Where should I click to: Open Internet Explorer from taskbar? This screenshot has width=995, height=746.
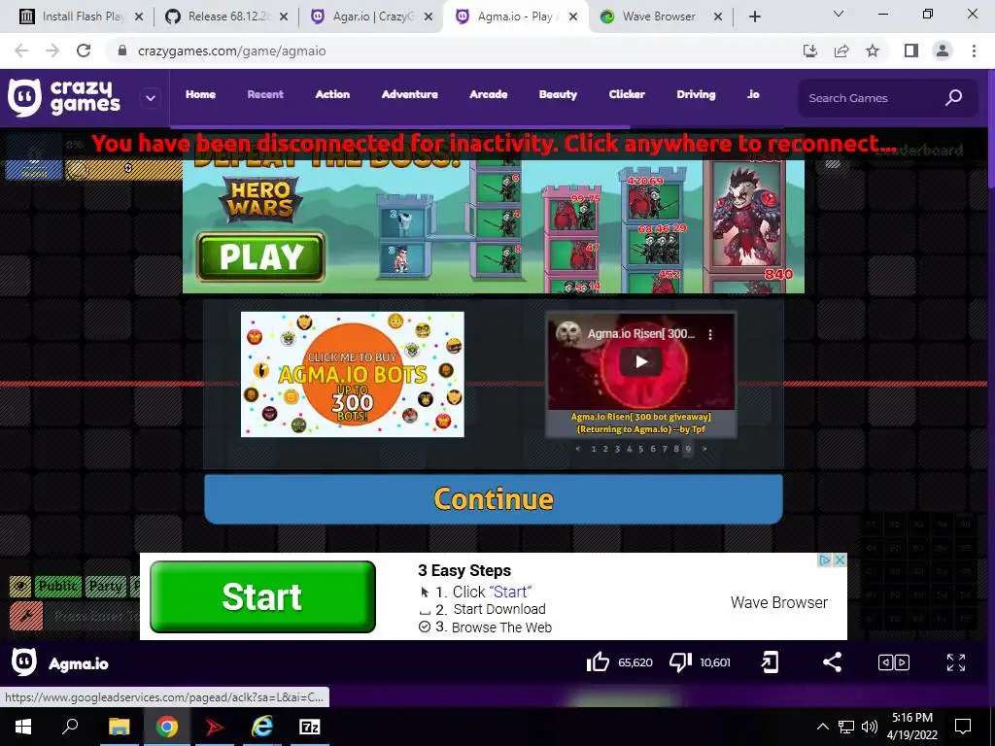point(261,727)
